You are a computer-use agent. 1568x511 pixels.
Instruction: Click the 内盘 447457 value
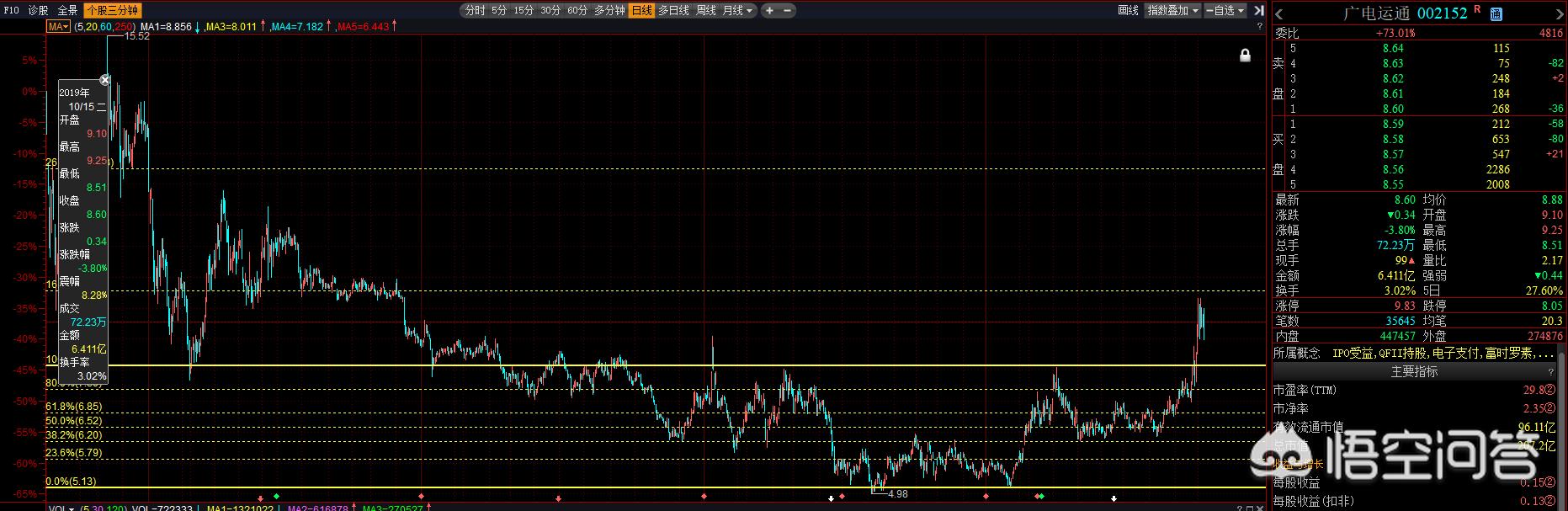[1396, 337]
